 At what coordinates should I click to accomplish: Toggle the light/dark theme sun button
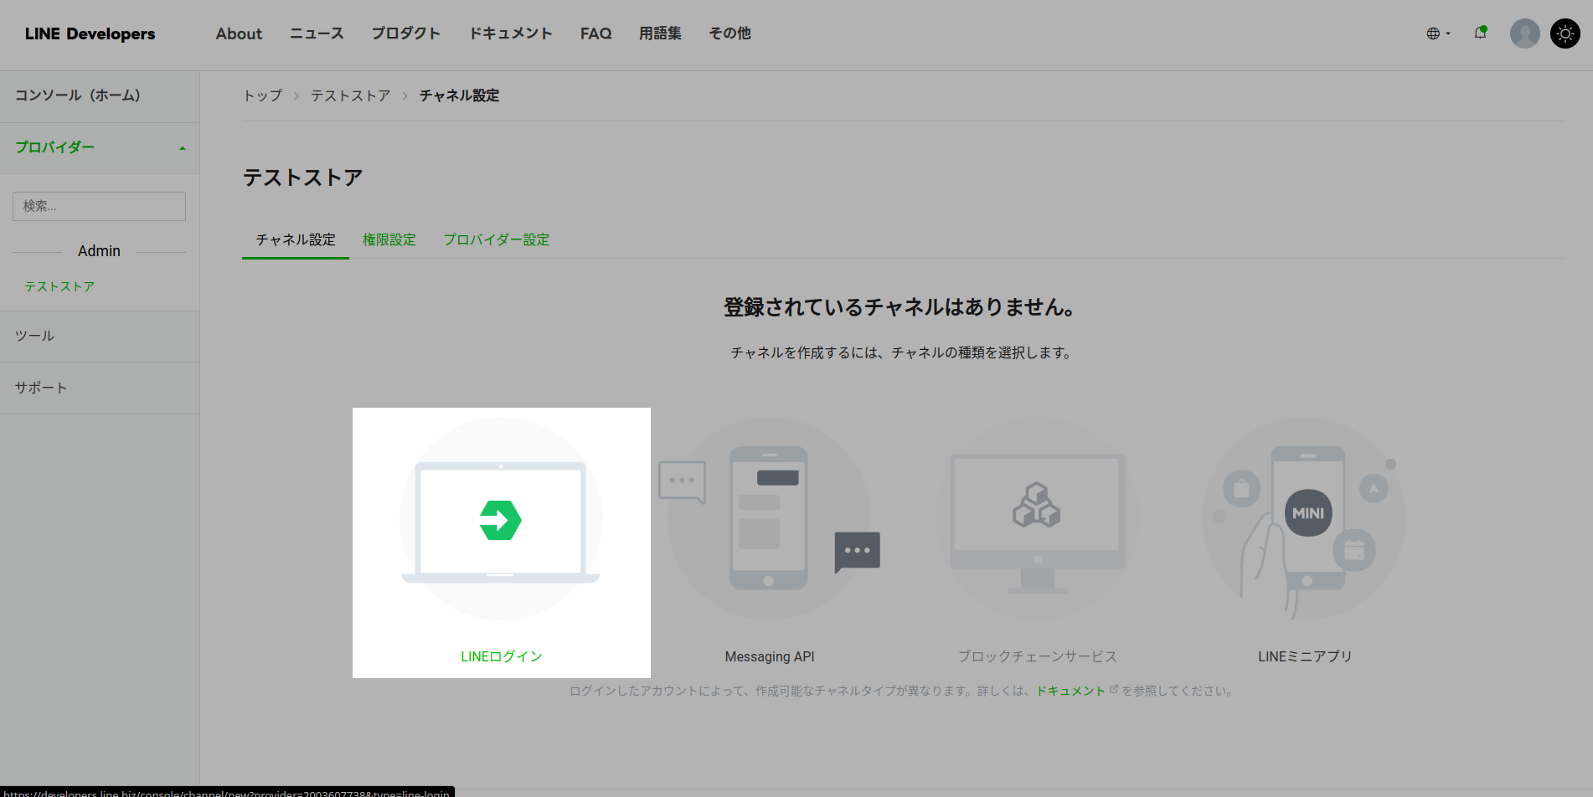coord(1565,33)
